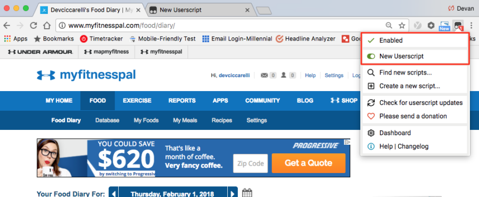This screenshot has width=479, height=197.
Task: Select Food Diary sub-navigation item
Action: coord(66,120)
